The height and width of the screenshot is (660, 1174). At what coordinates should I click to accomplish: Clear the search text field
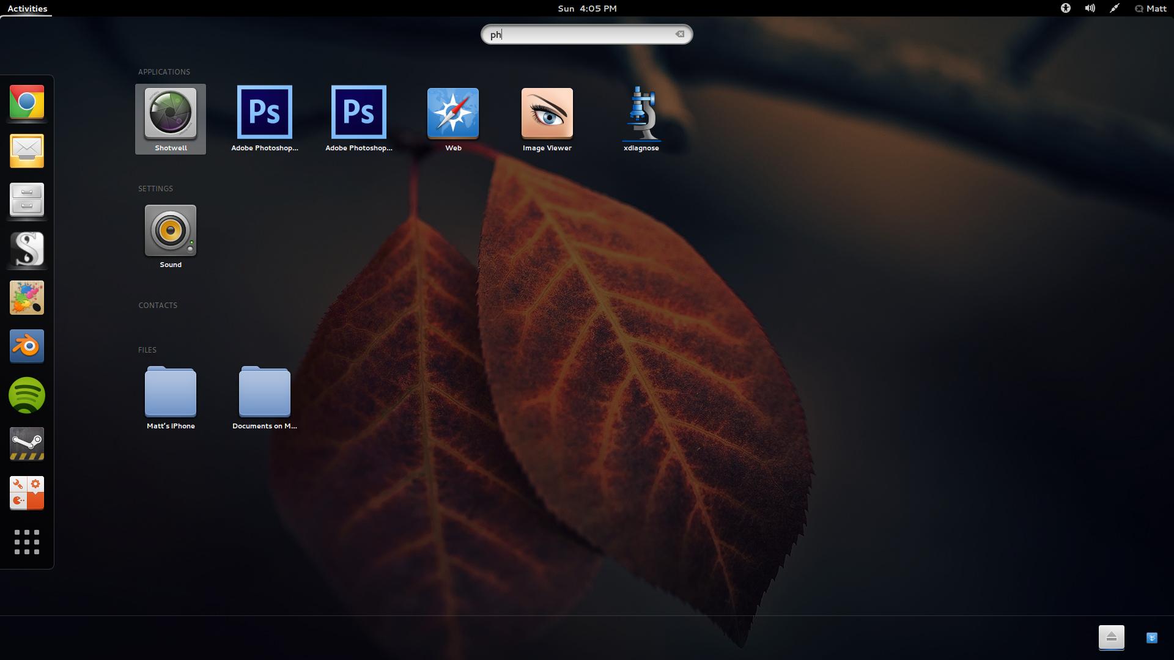(679, 34)
